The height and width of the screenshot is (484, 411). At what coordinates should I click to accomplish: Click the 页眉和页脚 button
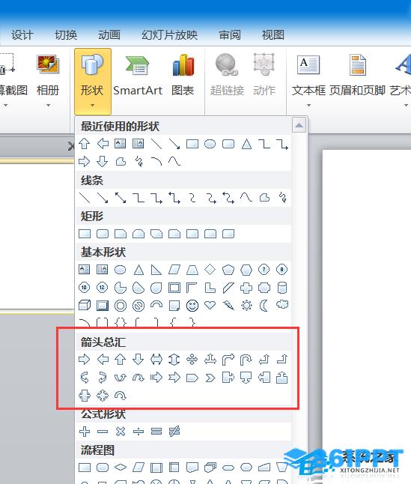[357, 76]
